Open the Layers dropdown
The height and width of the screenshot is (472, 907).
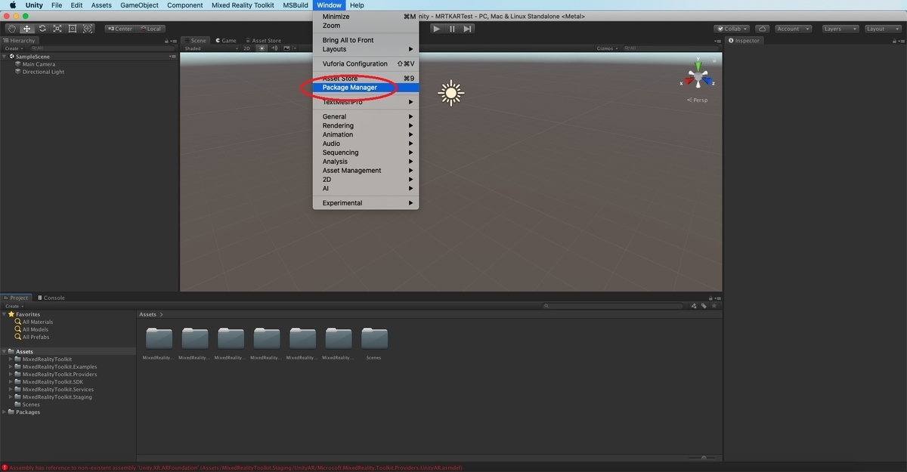tap(840, 29)
